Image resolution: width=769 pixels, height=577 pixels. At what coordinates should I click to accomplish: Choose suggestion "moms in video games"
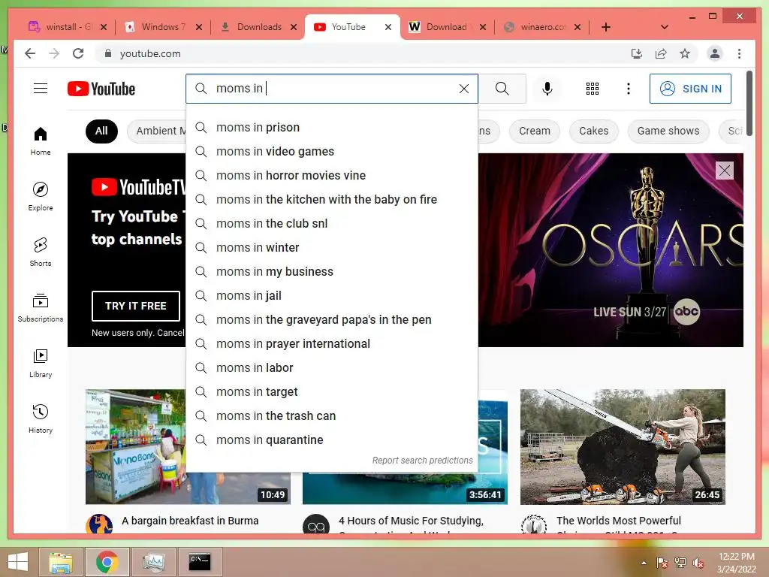tap(331, 152)
